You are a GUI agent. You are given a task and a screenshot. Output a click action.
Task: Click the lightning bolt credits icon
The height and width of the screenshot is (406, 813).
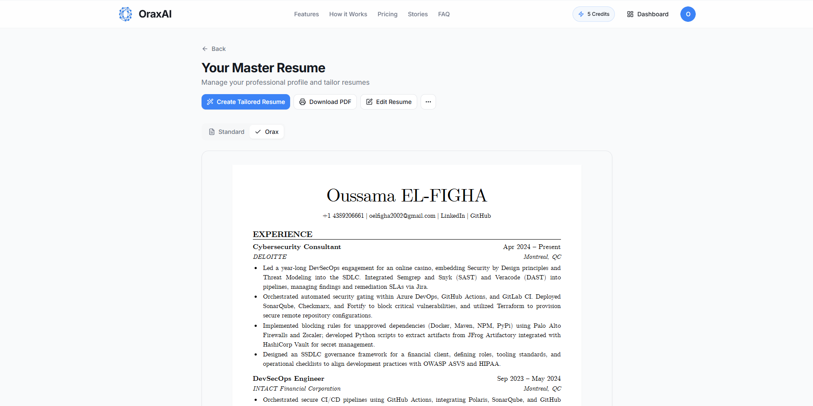point(582,14)
